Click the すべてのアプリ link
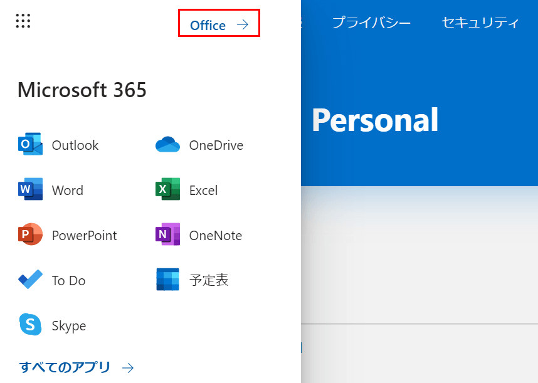 coord(76,367)
